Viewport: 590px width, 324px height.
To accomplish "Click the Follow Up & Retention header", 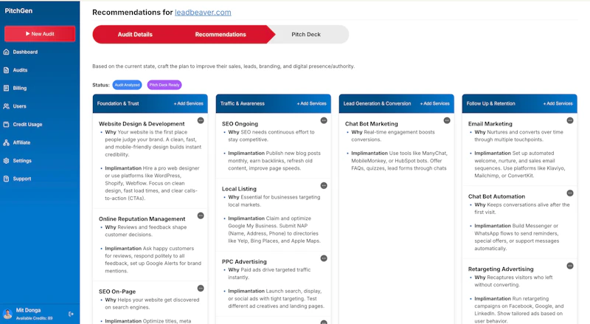I will (490, 103).
